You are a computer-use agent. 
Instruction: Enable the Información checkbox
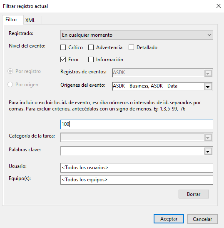tap(91, 60)
